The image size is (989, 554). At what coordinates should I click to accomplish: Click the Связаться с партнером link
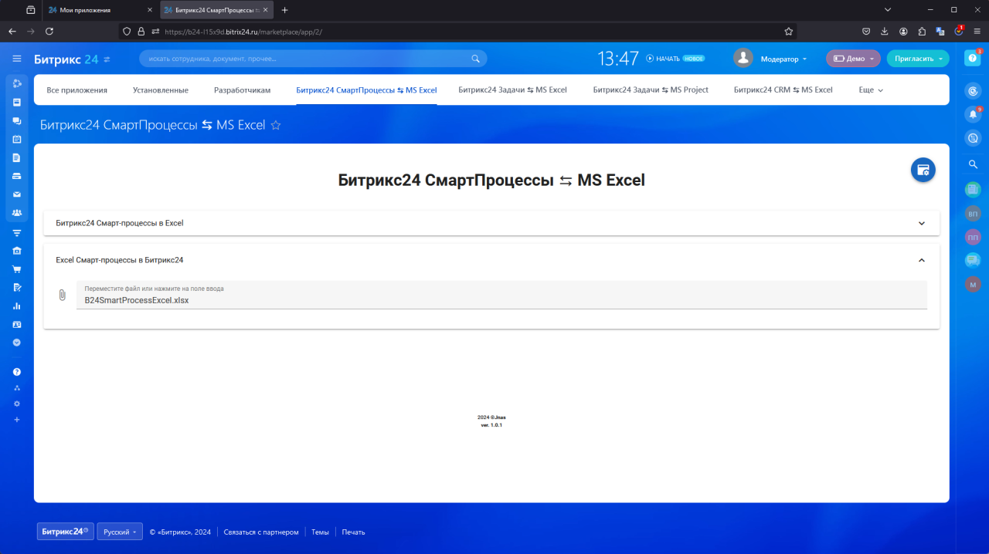click(260, 532)
